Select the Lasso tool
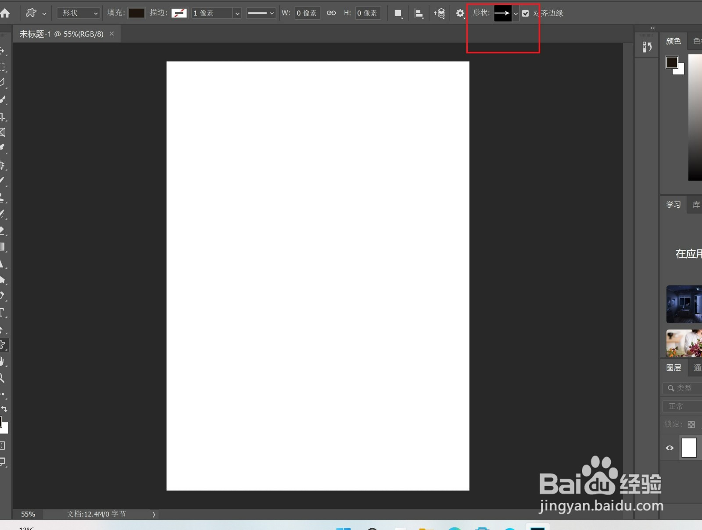Image resolution: width=702 pixels, height=530 pixels. pyautogui.click(x=3, y=83)
